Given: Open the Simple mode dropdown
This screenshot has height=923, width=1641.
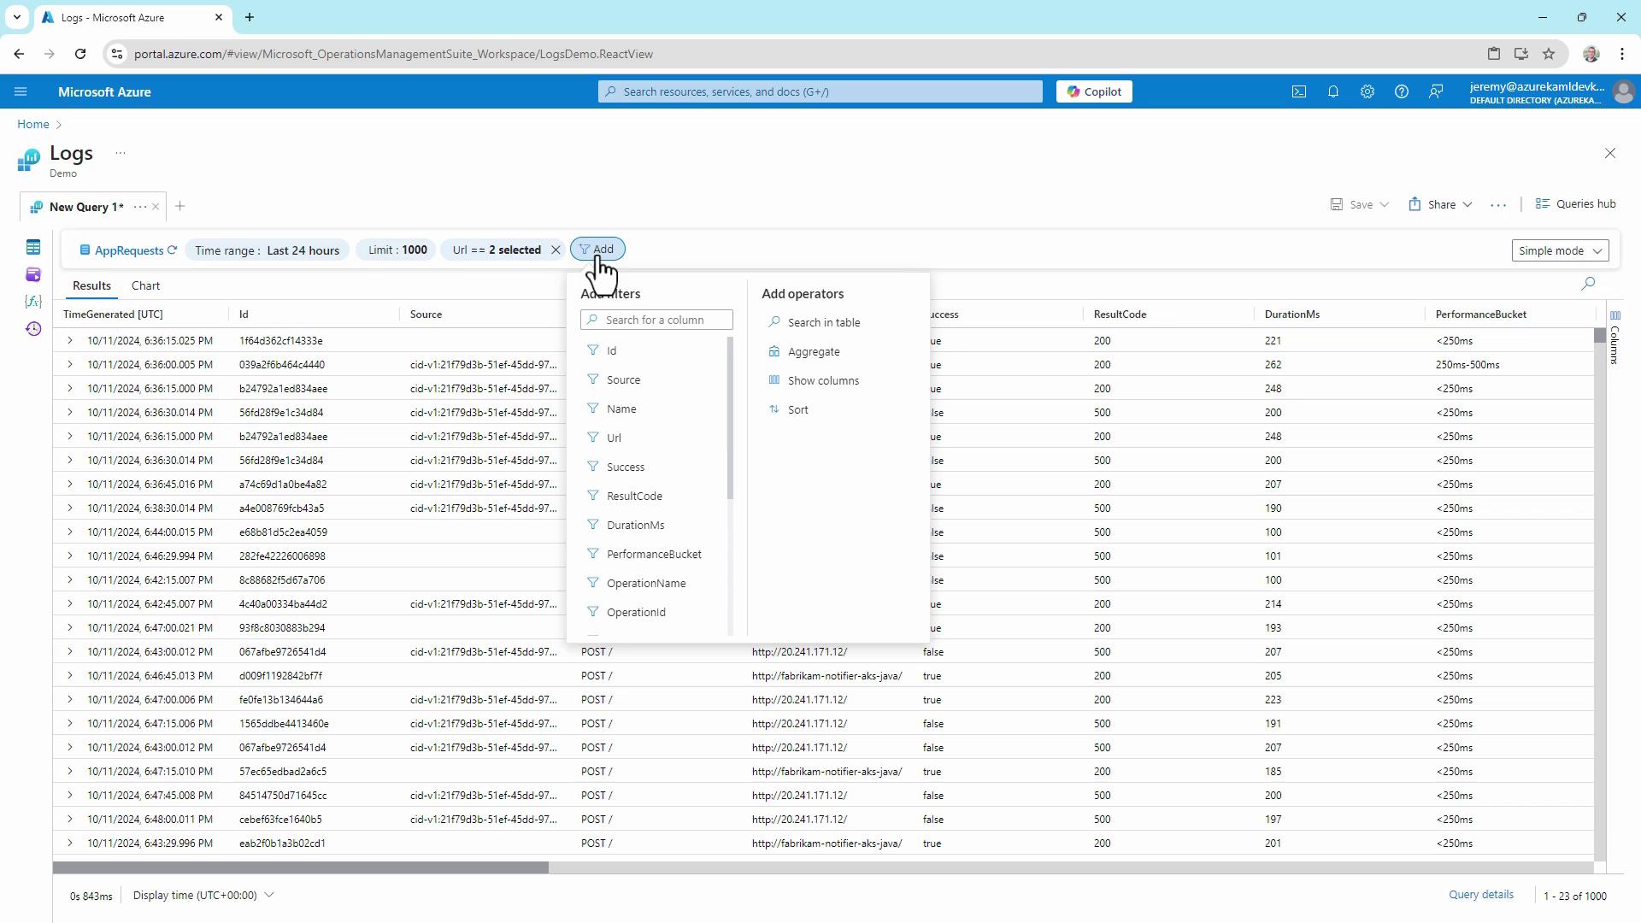Looking at the screenshot, I should point(1560,250).
